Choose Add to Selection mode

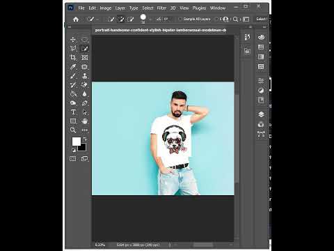pos(121,20)
